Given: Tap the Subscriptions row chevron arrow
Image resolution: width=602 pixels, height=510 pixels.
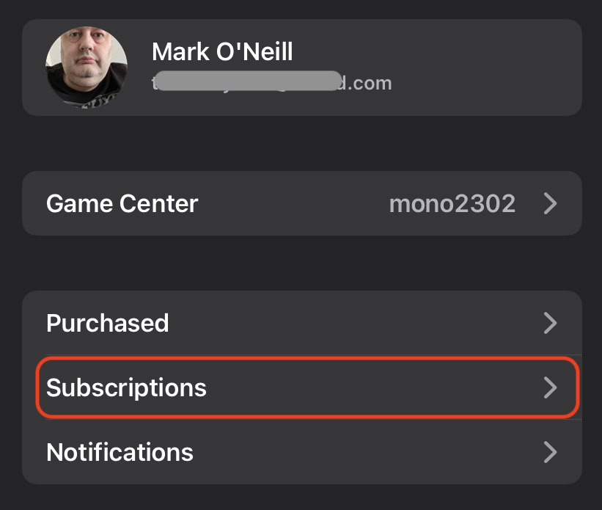Looking at the screenshot, I should tap(550, 387).
